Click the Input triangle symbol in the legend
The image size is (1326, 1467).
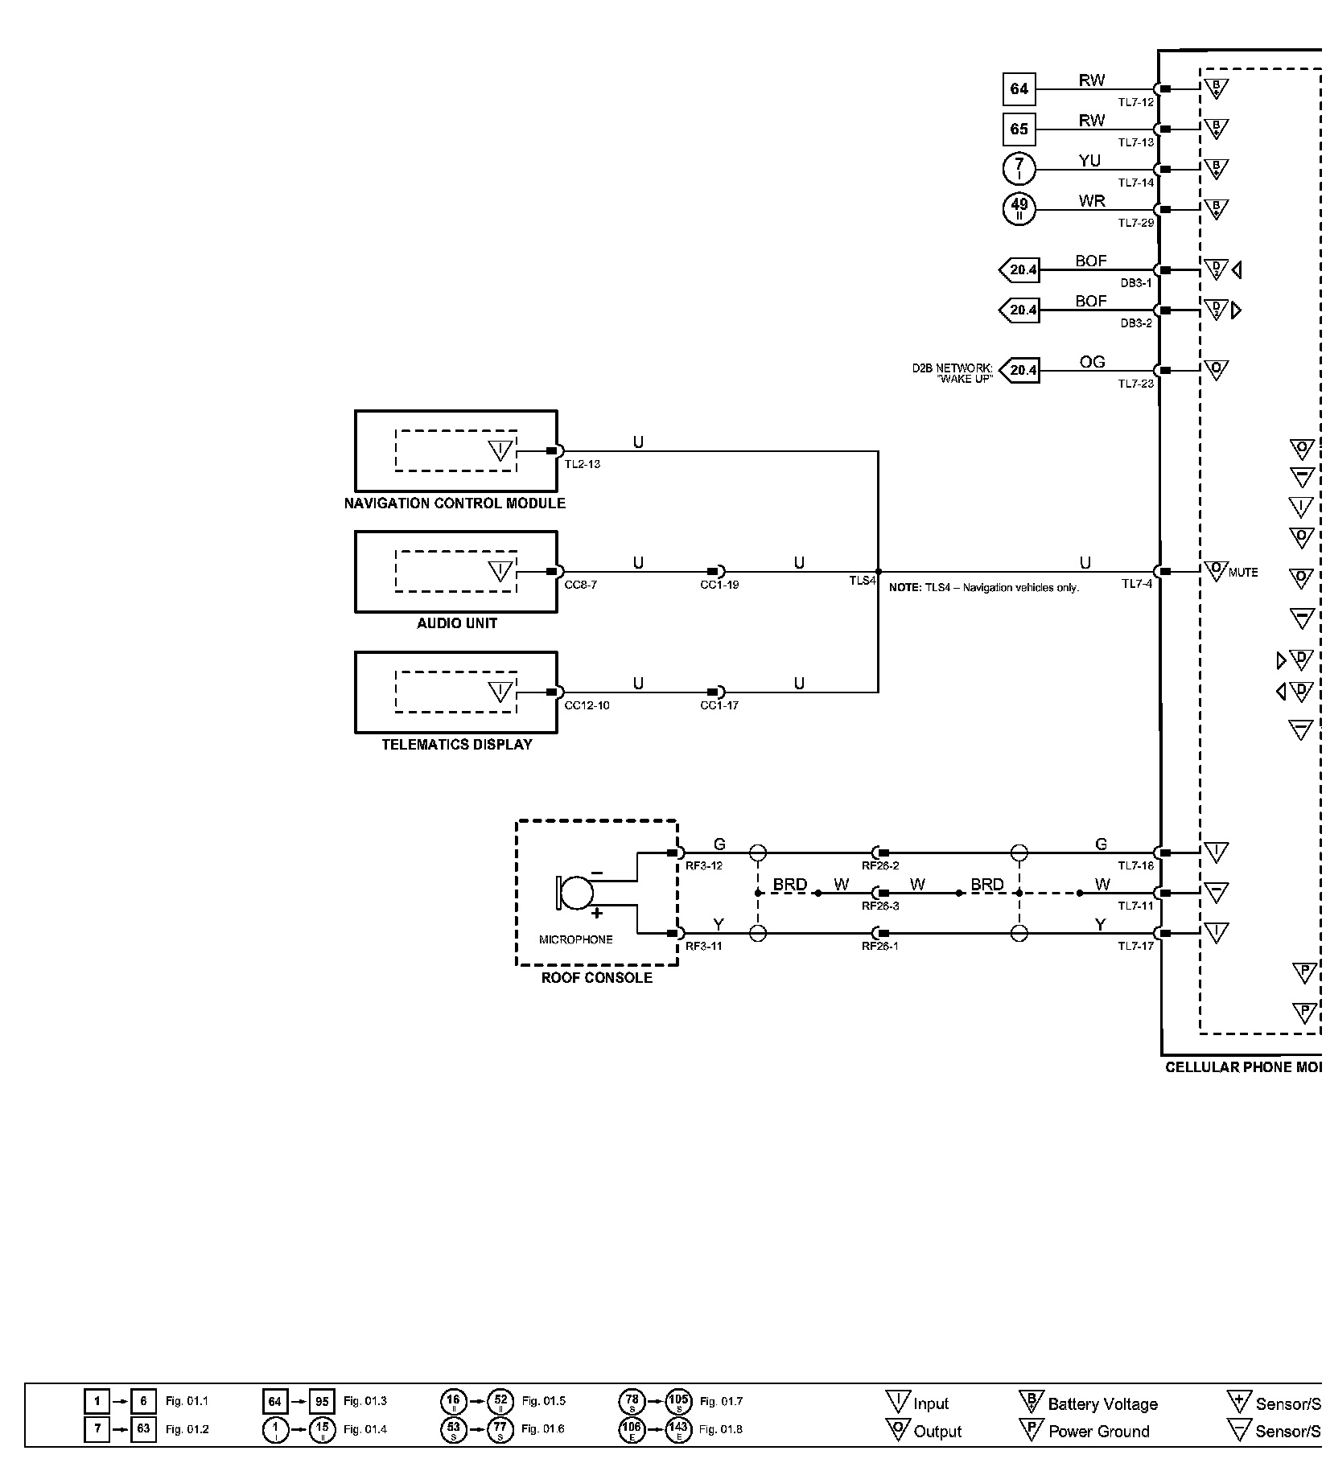pos(896,1402)
